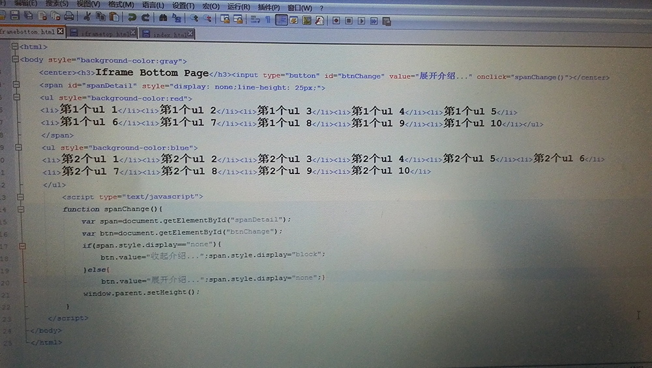
Task: Open the 格式(M) menu
Action: tap(121, 4)
